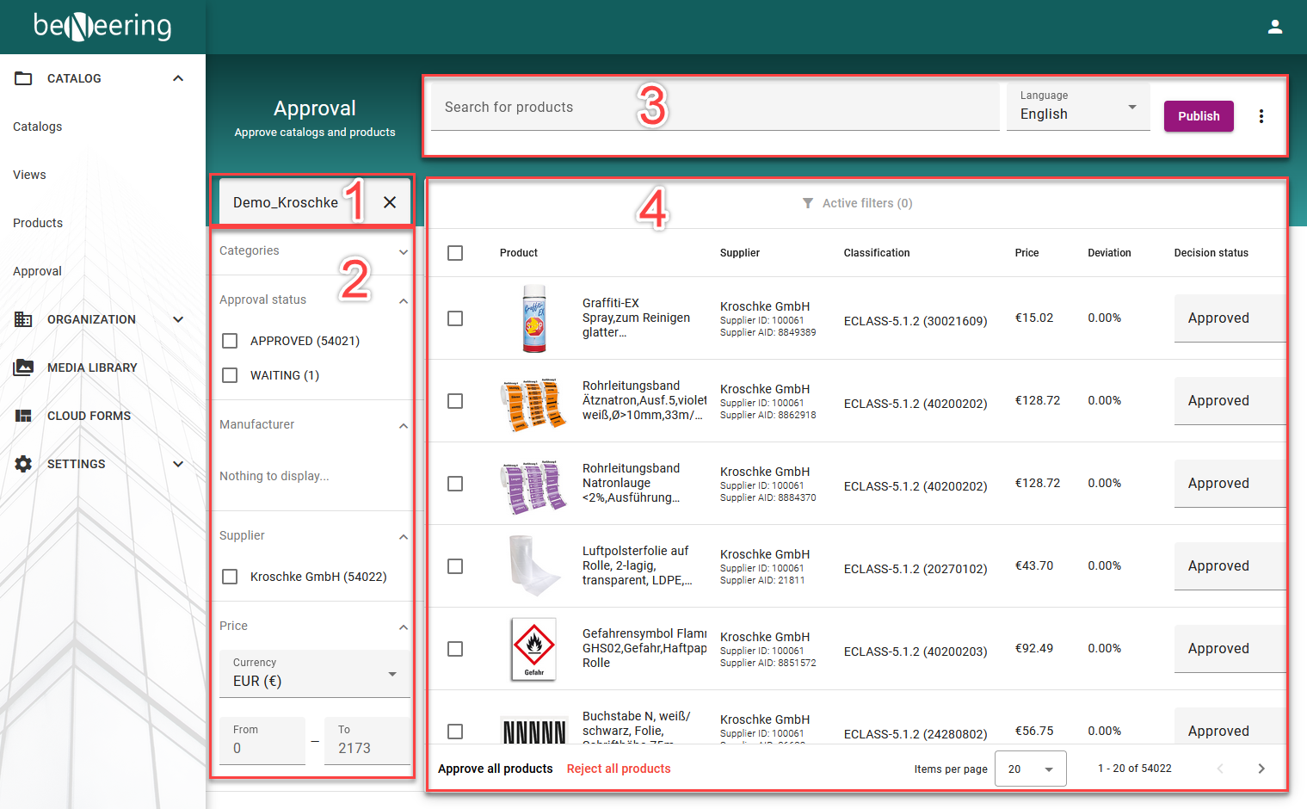Click the Organization building icon
Viewport: 1307px width, 809px height.
[x=23, y=319]
